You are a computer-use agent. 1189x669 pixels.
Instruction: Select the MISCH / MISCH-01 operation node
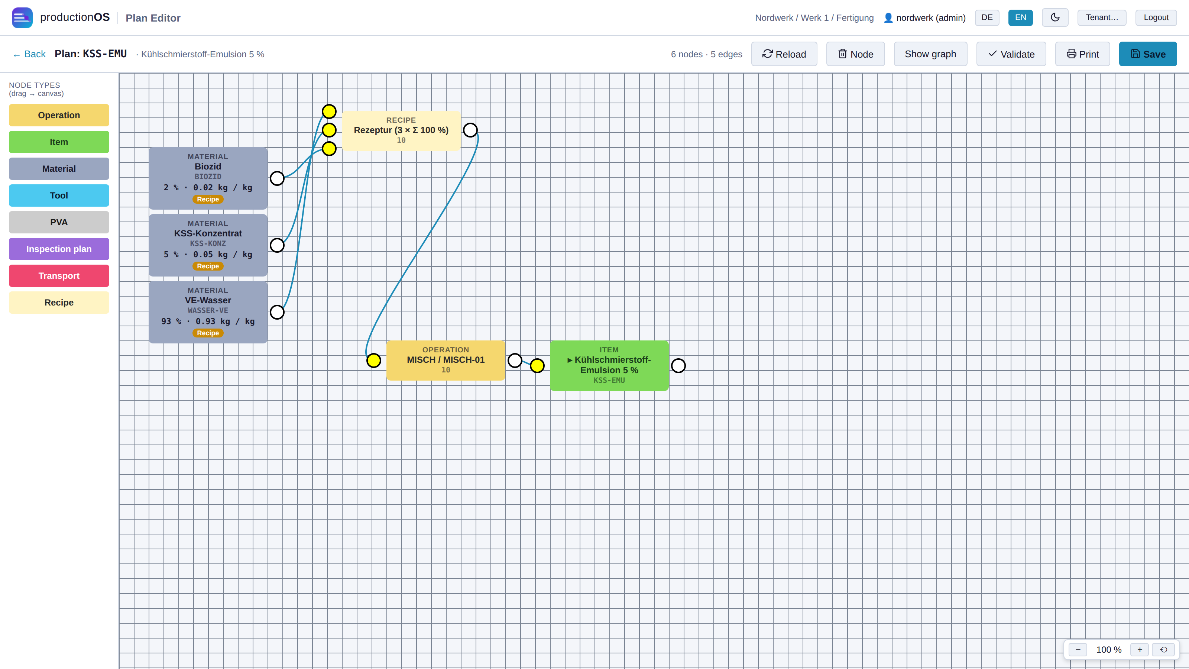(x=446, y=360)
